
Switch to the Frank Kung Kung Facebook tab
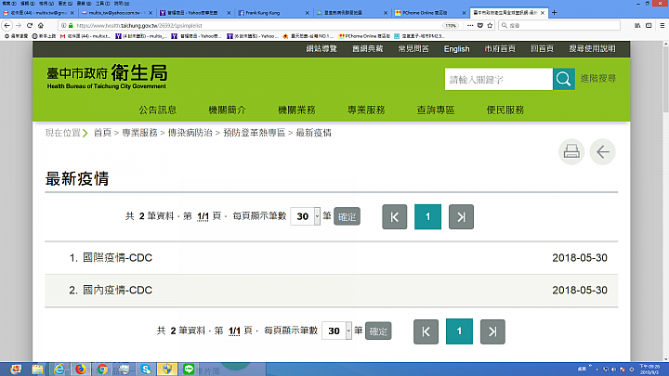(272, 13)
